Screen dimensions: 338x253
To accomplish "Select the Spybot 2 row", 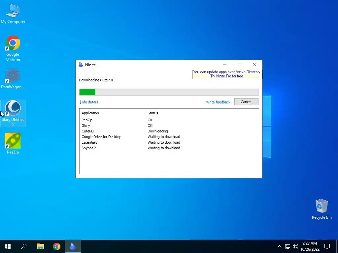I will click(x=169, y=148).
